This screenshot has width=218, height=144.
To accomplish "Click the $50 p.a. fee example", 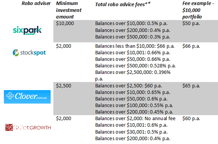I will [x=191, y=23].
